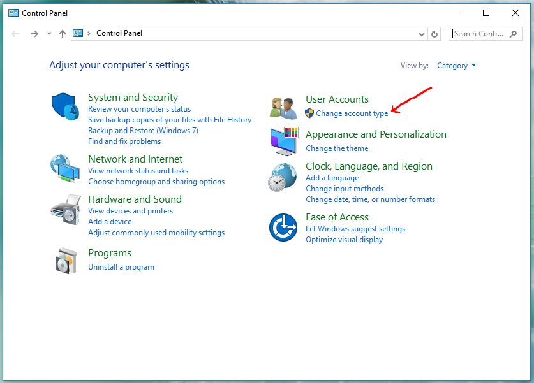The height and width of the screenshot is (383, 534).
Task: Open Backup and Restore (Windows 7)
Action: pyautogui.click(x=143, y=131)
